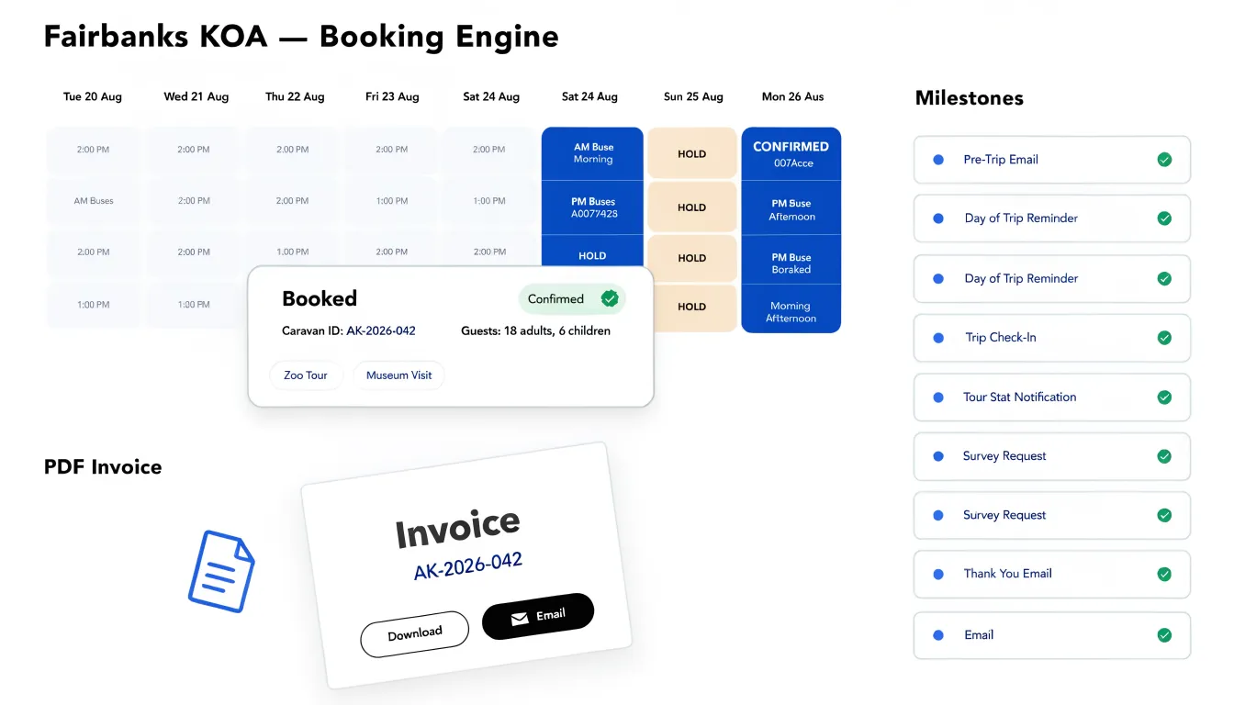Open the Pre-Trip Email milestone
The image size is (1234, 705).
1052,160
